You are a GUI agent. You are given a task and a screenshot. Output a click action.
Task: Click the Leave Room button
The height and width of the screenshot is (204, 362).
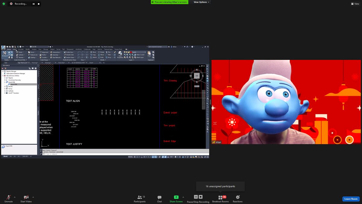(x=351, y=199)
